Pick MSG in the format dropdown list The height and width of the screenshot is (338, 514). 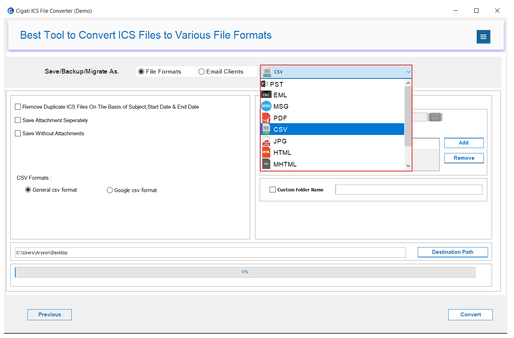[x=332, y=106]
